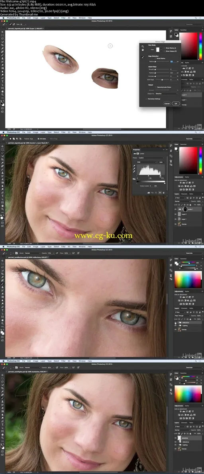204x474 pixels.
Task: Click Cancel in the Refine Edge dialog
Action: [167, 103]
